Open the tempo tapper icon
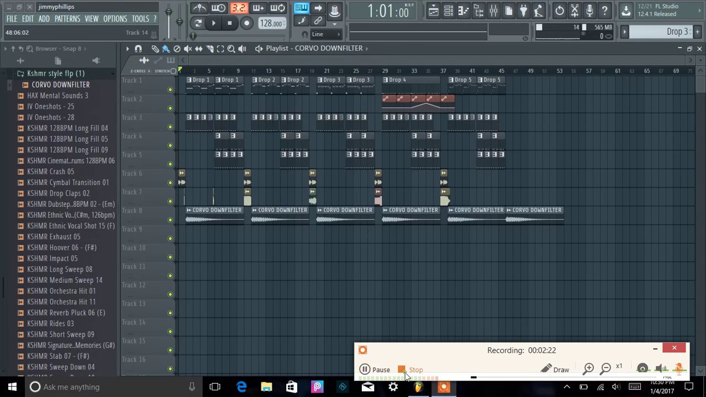 point(538,10)
